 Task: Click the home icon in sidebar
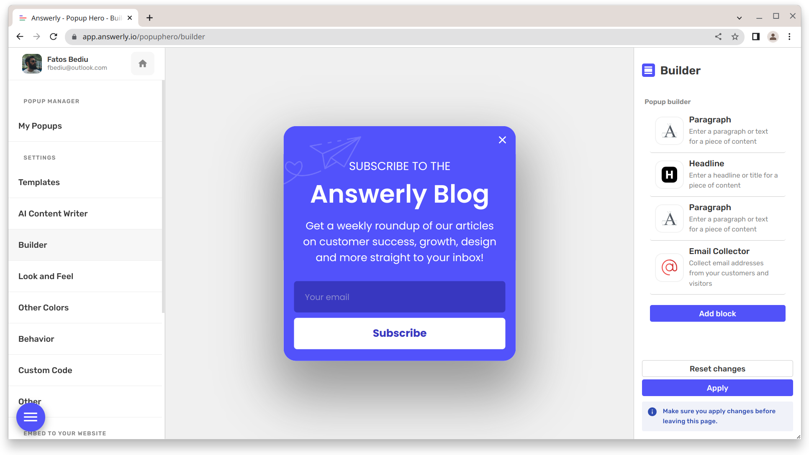(142, 63)
